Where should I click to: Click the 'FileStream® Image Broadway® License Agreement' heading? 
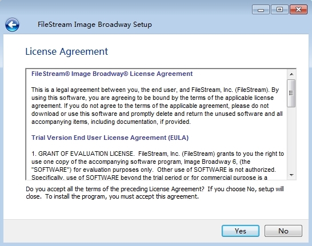pyautogui.click(x=112, y=74)
